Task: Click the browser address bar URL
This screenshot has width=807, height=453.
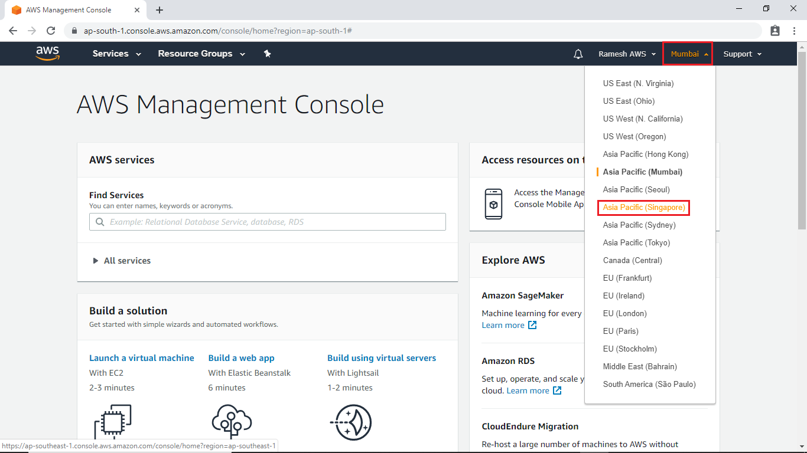Action: 218,31
